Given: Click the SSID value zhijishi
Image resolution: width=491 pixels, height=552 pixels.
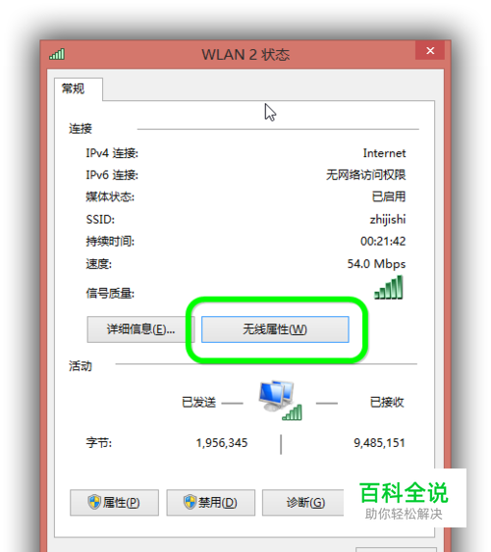Looking at the screenshot, I should click(x=388, y=219).
